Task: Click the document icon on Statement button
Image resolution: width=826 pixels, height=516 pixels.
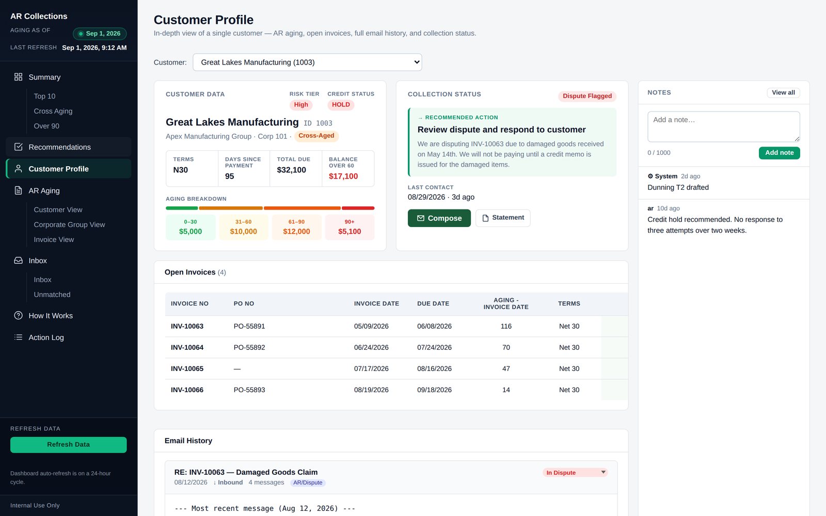Action: (x=485, y=218)
